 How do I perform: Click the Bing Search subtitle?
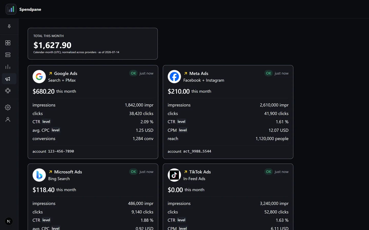(59, 179)
